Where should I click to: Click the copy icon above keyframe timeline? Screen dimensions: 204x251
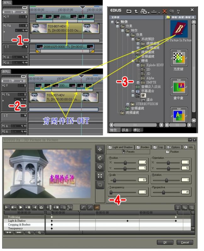pyautogui.click(x=185, y=207)
